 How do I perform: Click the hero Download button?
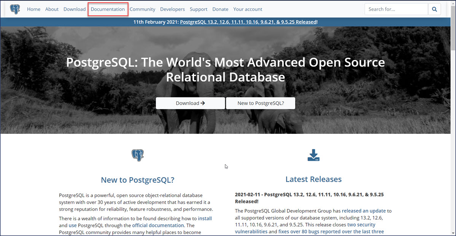pyautogui.click(x=190, y=103)
